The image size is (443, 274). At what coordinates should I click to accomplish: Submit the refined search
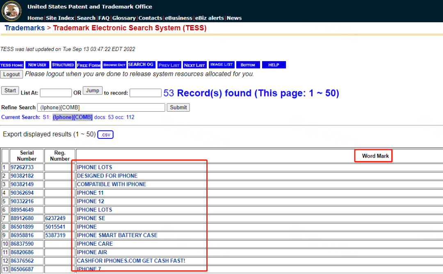[x=178, y=108]
